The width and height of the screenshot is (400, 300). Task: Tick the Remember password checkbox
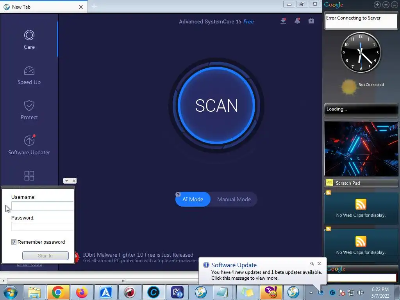click(14, 242)
